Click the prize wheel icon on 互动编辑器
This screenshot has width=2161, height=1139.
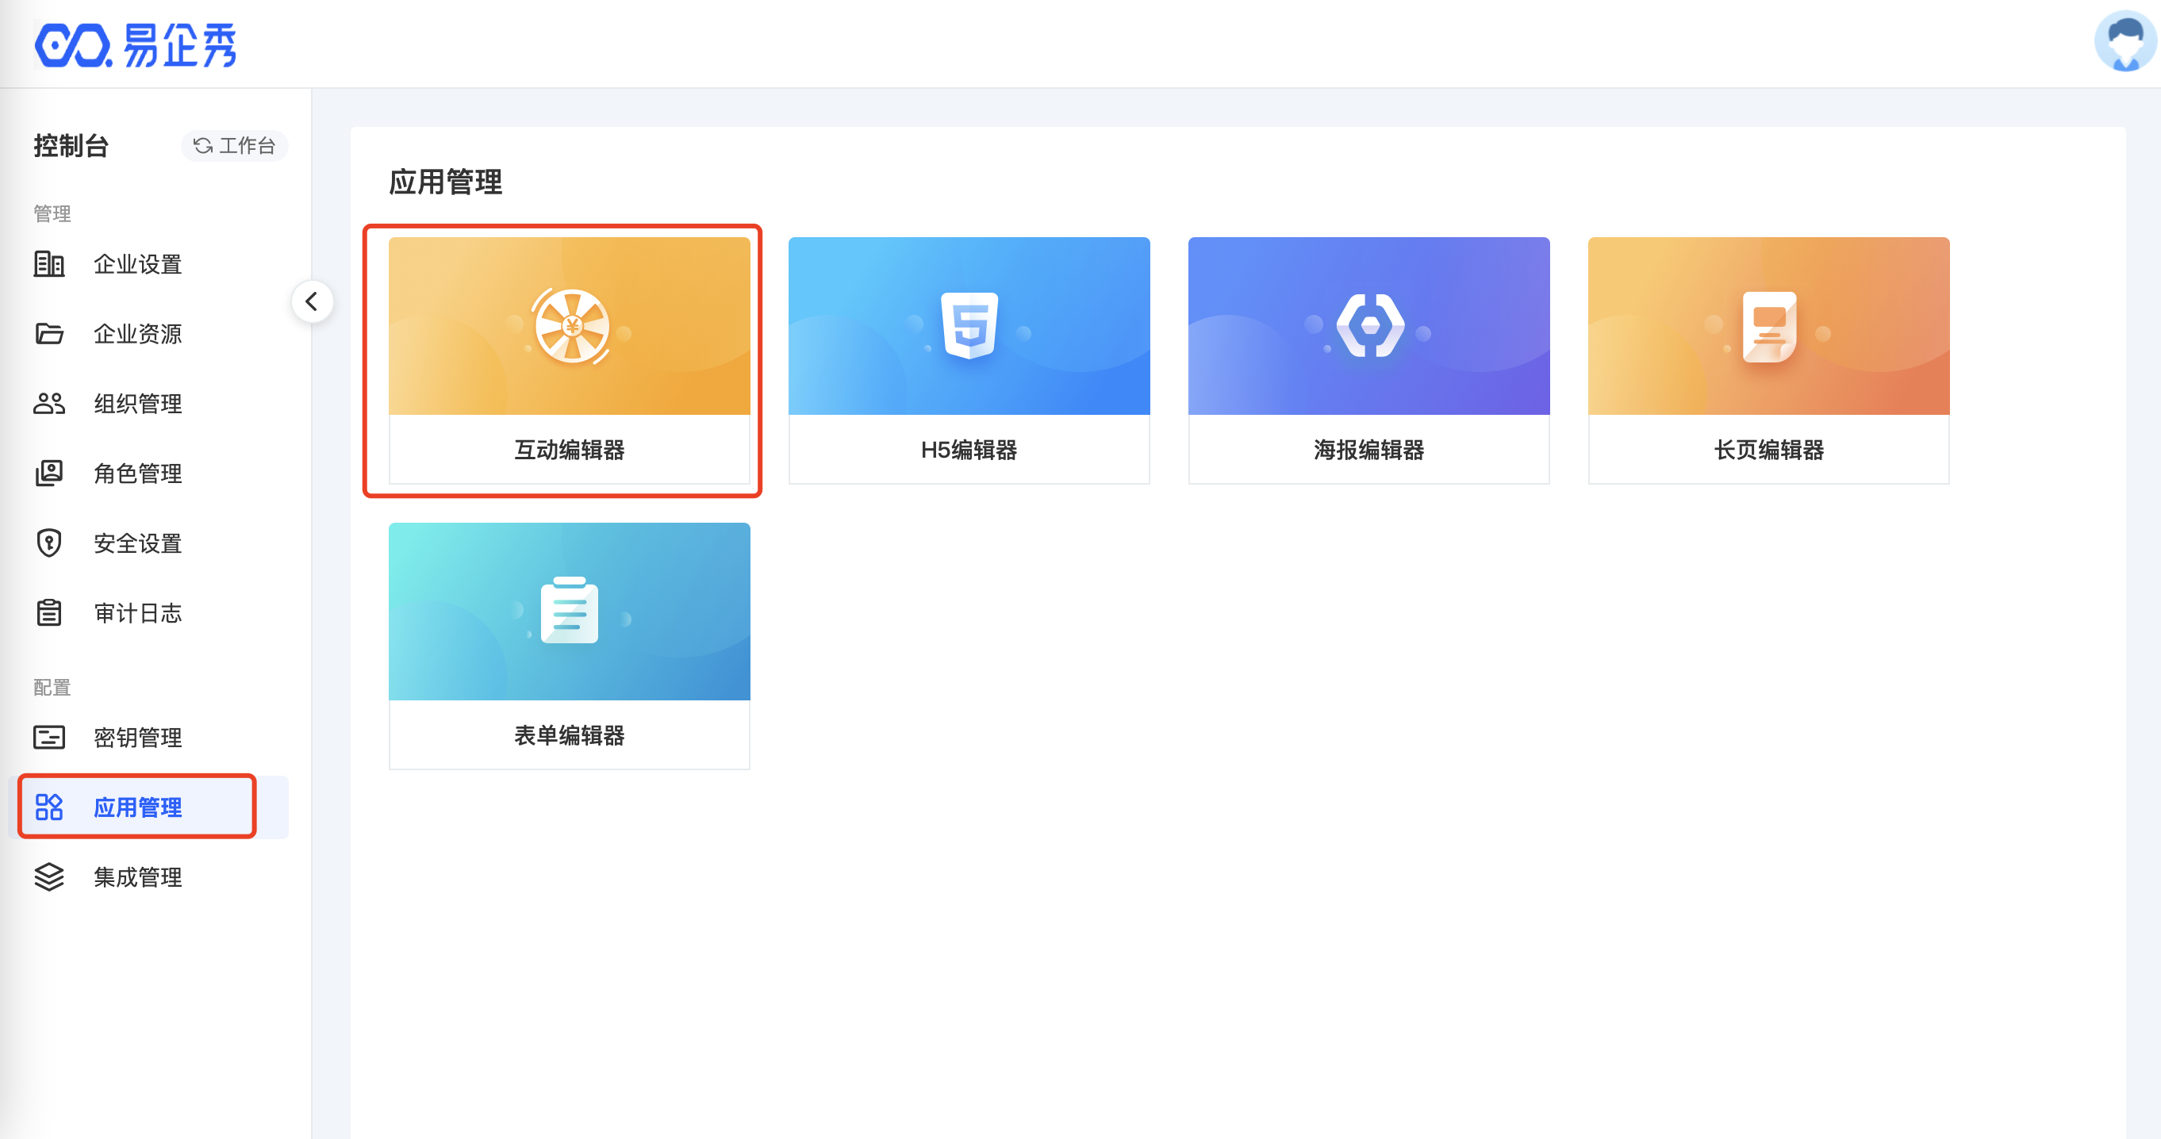click(571, 326)
